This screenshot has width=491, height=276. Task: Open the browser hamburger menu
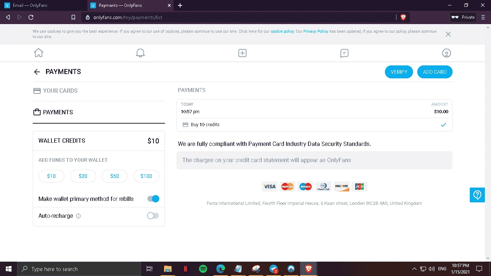(x=483, y=17)
